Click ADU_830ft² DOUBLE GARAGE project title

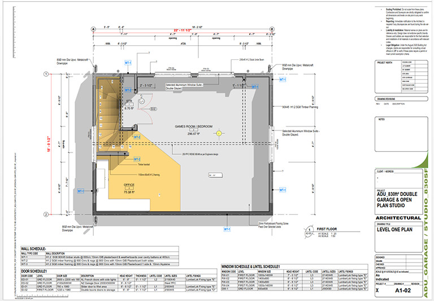click(x=397, y=199)
